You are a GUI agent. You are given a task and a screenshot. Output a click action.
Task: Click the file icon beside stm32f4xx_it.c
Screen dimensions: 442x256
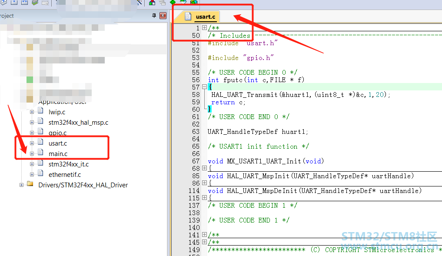click(40, 163)
